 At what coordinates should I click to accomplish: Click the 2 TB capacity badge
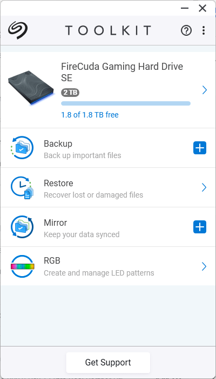[70, 93]
